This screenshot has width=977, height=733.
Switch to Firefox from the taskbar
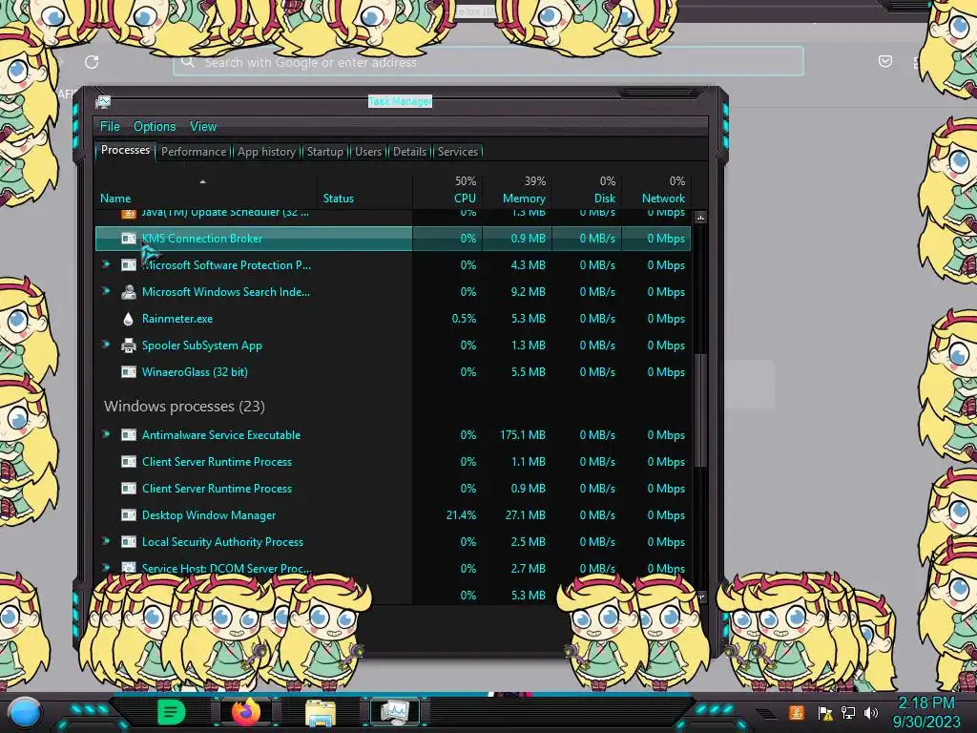[246, 712]
